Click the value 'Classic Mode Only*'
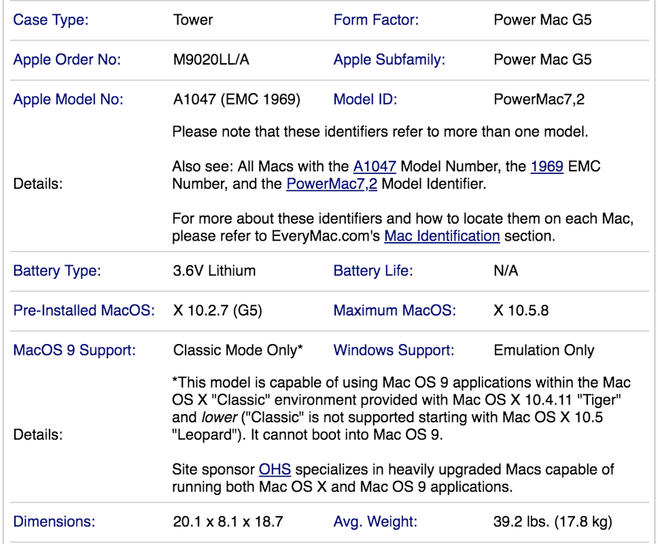The width and height of the screenshot is (658, 544). pyautogui.click(x=238, y=350)
